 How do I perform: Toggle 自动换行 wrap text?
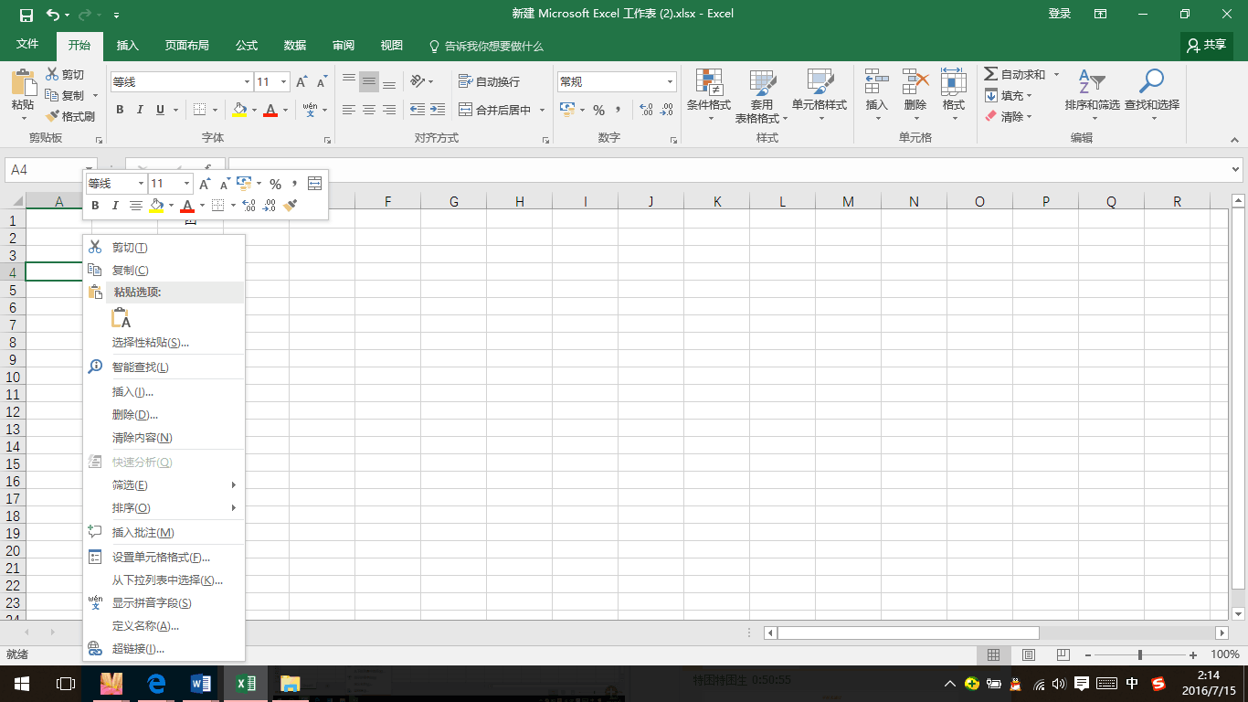click(x=489, y=81)
